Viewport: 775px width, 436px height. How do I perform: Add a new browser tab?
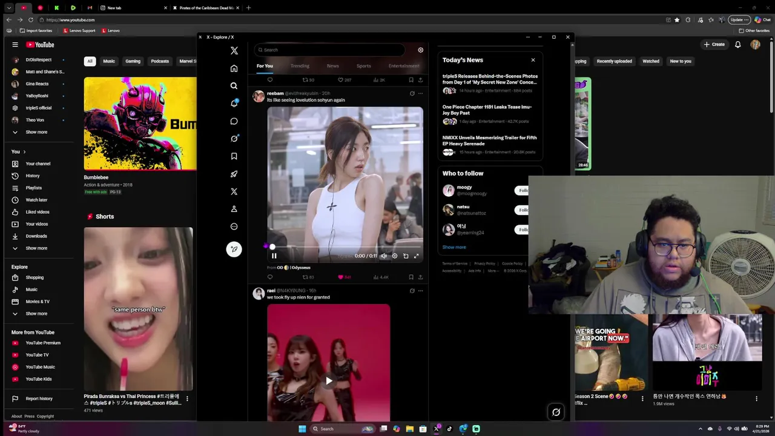pos(248,8)
